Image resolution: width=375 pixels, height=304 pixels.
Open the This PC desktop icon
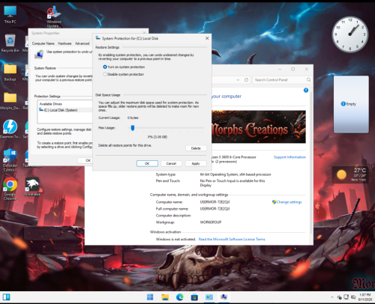10,14
